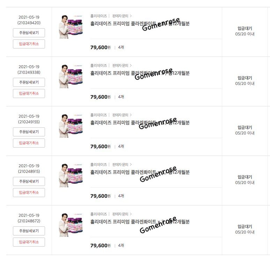Viewport: 270px width, 270px height.
Task: Open product thumbnail of last order
Action: point(71,225)
